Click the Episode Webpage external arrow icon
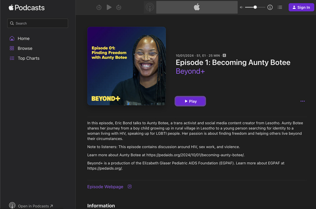 129,186
